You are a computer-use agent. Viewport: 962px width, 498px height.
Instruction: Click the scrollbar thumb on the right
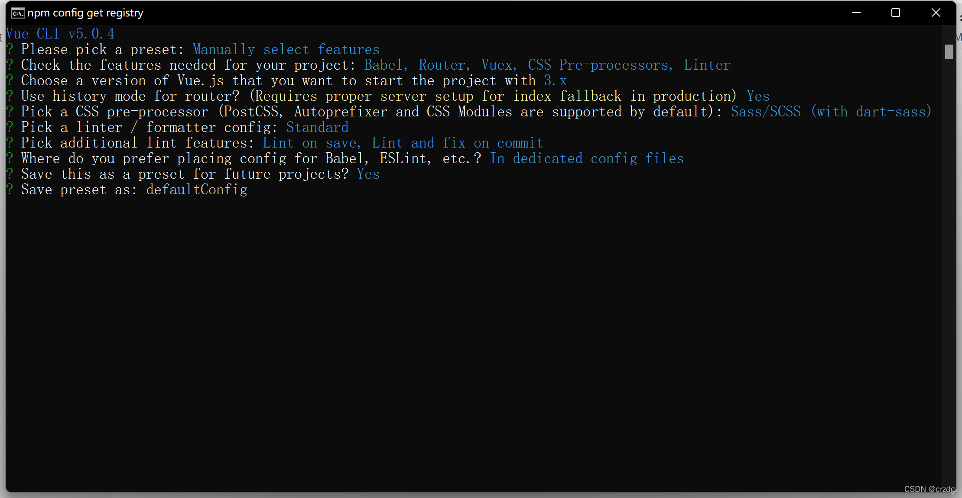pyautogui.click(x=949, y=52)
